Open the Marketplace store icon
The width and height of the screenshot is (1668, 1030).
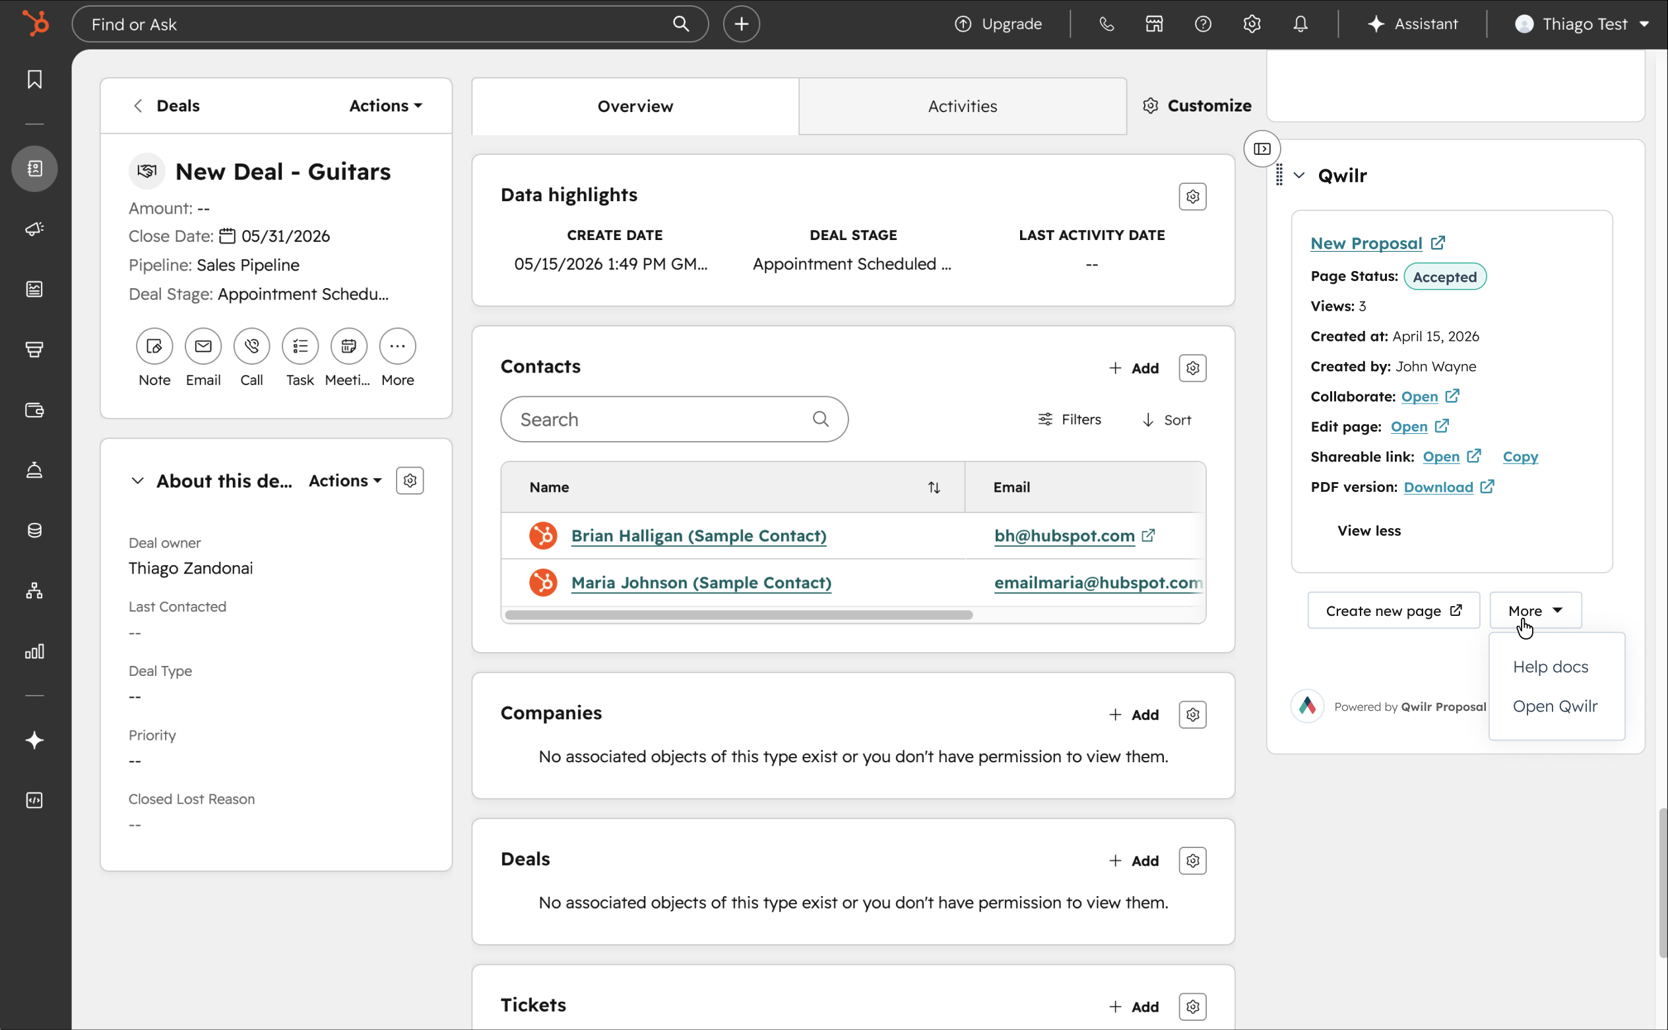[x=1154, y=24]
